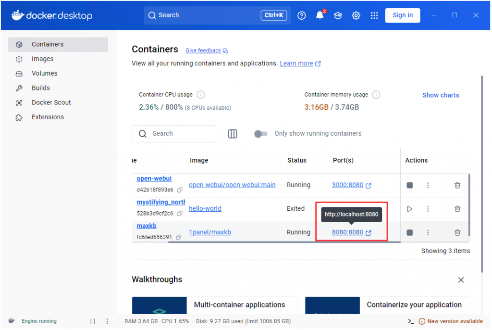This screenshot has height=330, width=492.
Task: Open the column display options icon
Action: click(233, 134)
